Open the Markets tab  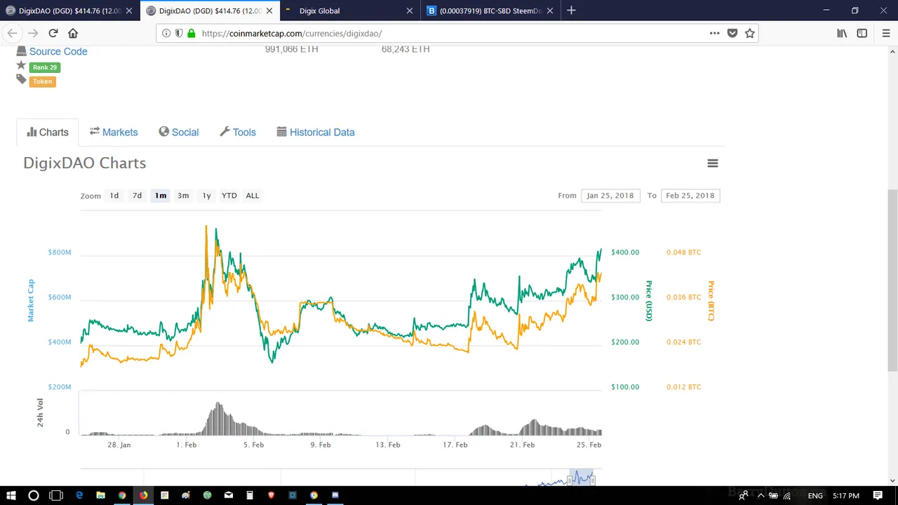(x=114, y=132)
